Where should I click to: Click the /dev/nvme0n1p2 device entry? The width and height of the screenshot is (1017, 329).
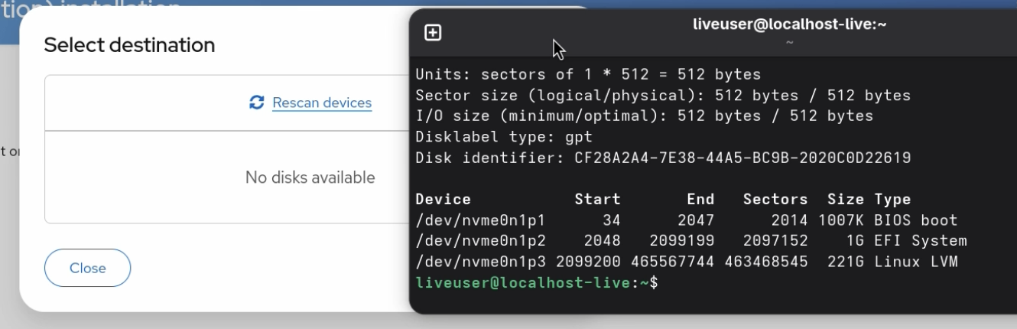(480, 241)
